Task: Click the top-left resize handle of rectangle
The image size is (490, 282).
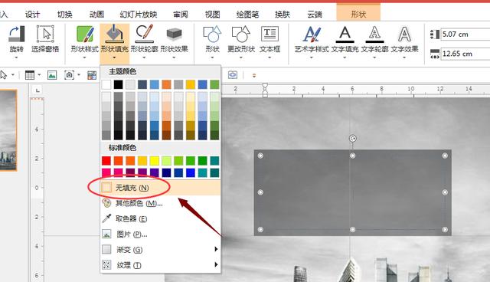Action: 260,156
